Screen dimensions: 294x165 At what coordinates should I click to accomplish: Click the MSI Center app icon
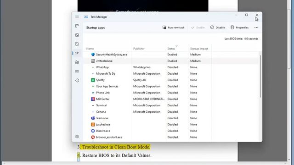[x=93, y=99]
